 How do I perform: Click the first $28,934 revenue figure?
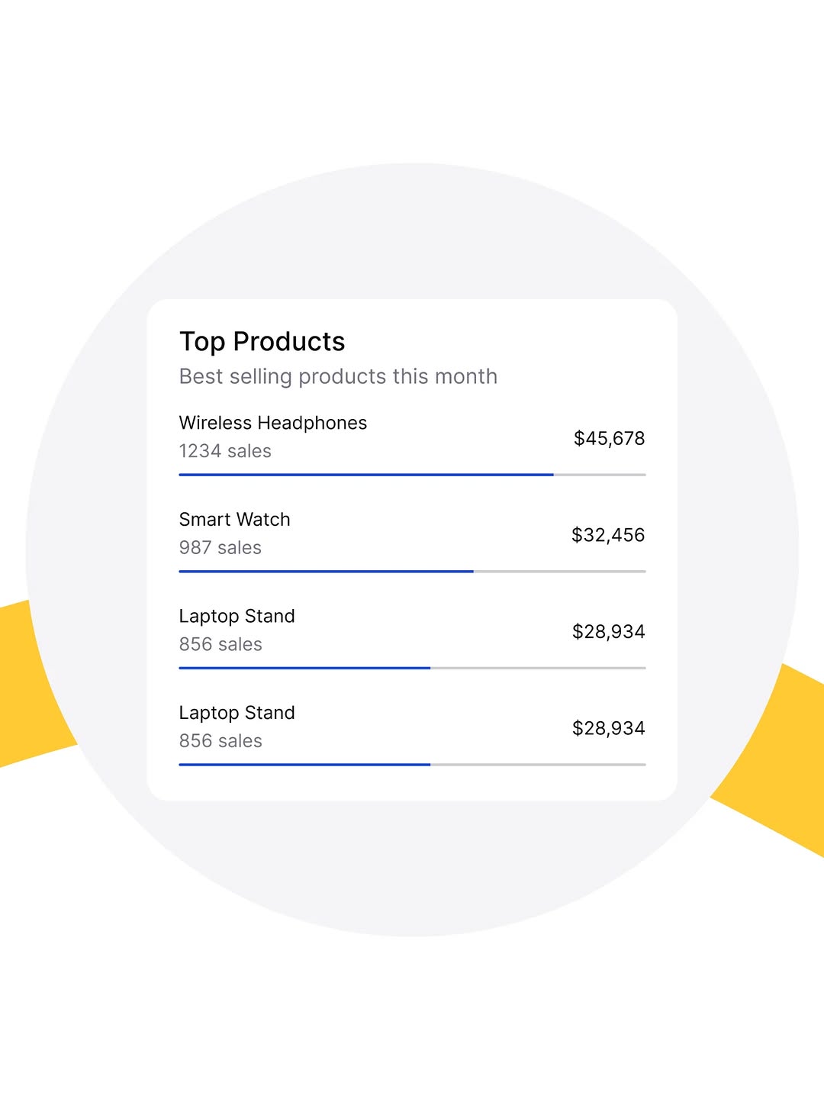[x=607, y=631]
